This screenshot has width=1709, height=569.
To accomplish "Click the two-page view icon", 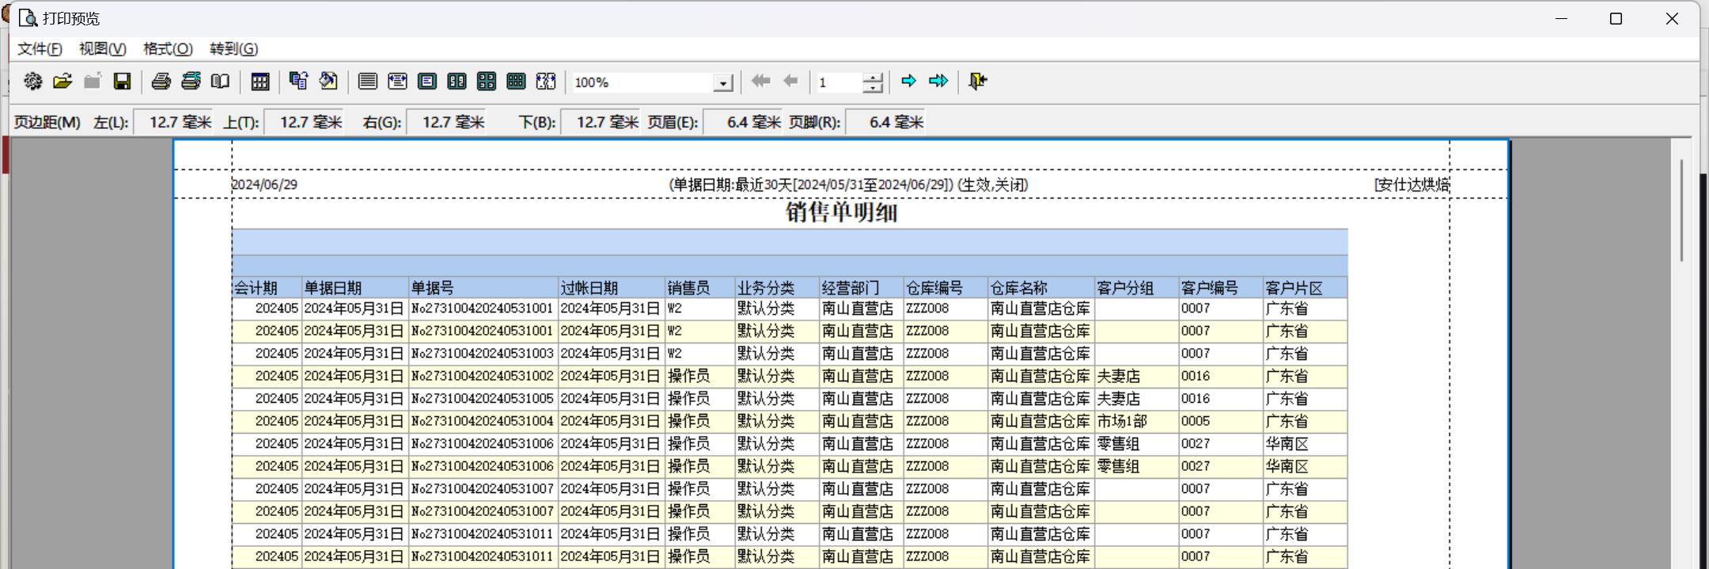I will pyautogui.click(x=457, y=82).
